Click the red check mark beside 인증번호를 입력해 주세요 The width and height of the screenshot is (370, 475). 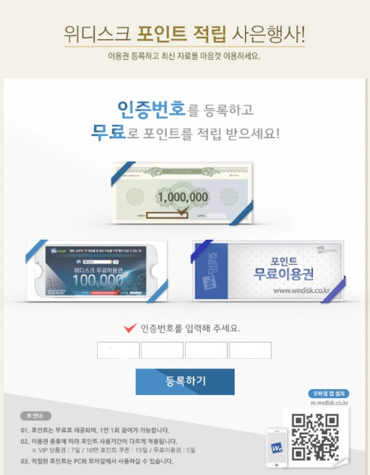tap(130, 328)
